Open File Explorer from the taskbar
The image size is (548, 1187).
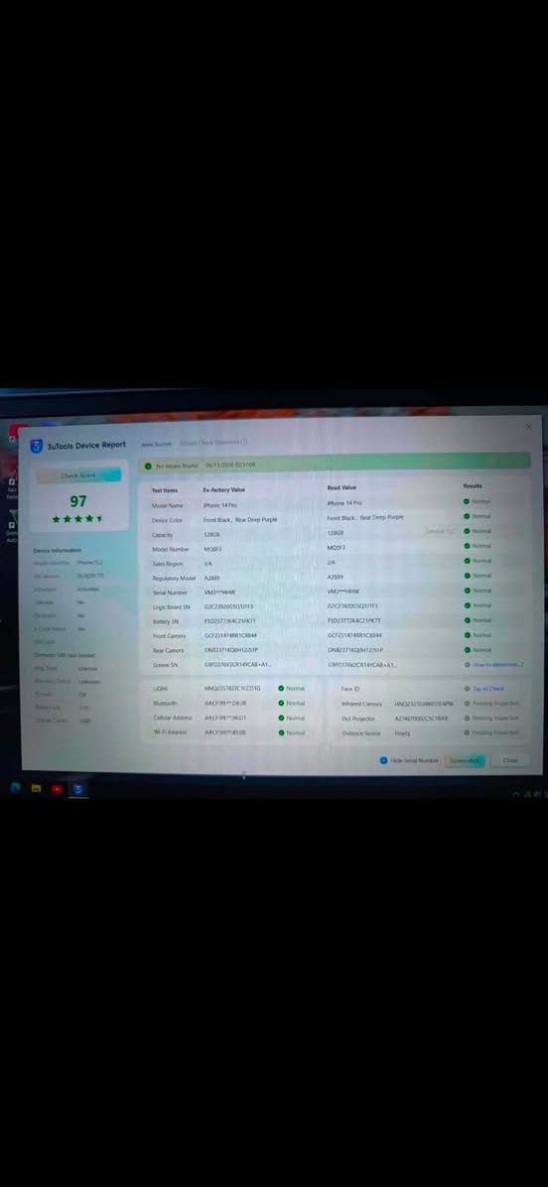coord(36,788)
